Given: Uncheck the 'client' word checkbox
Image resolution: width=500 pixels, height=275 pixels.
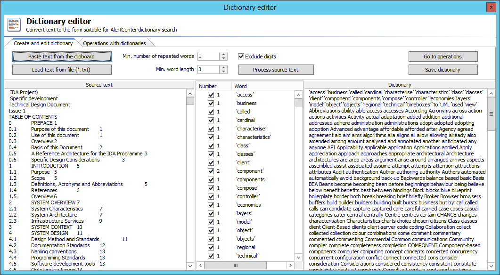Looking at the screenshot, I should pos(211,162).
